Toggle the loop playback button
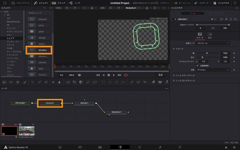This screenshot has width=240, height=150. (x=126, y=75)
